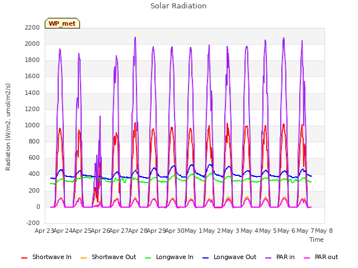Screen dimensions: 358x268
Task: Click the Apr 30 x-axis date label
Action: (175, 231)
